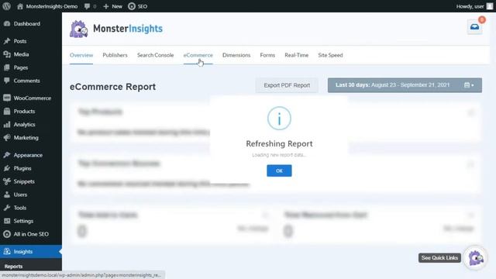Open the SEO admin bar icon
This screenshot has width=496, height=279.
132,6
